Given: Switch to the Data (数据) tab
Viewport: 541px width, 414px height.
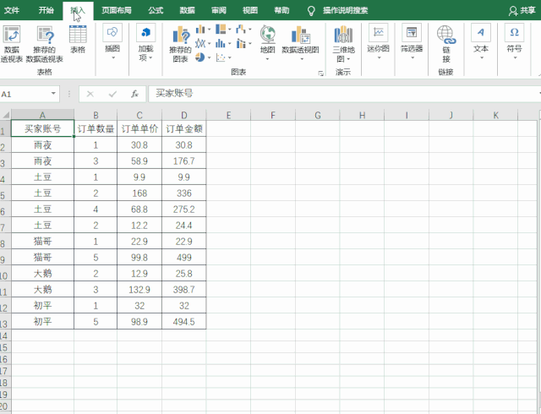Looking at the screenshot, I should tap(187, 10).
